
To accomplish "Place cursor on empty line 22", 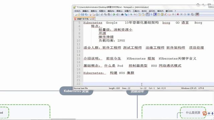I will [148, 84].
